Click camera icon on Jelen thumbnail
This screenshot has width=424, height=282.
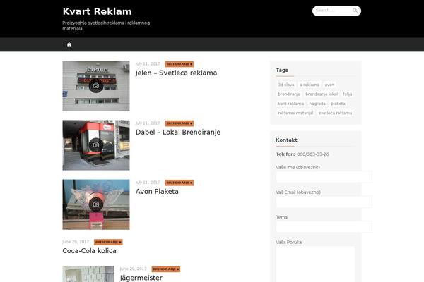[96, 86]
